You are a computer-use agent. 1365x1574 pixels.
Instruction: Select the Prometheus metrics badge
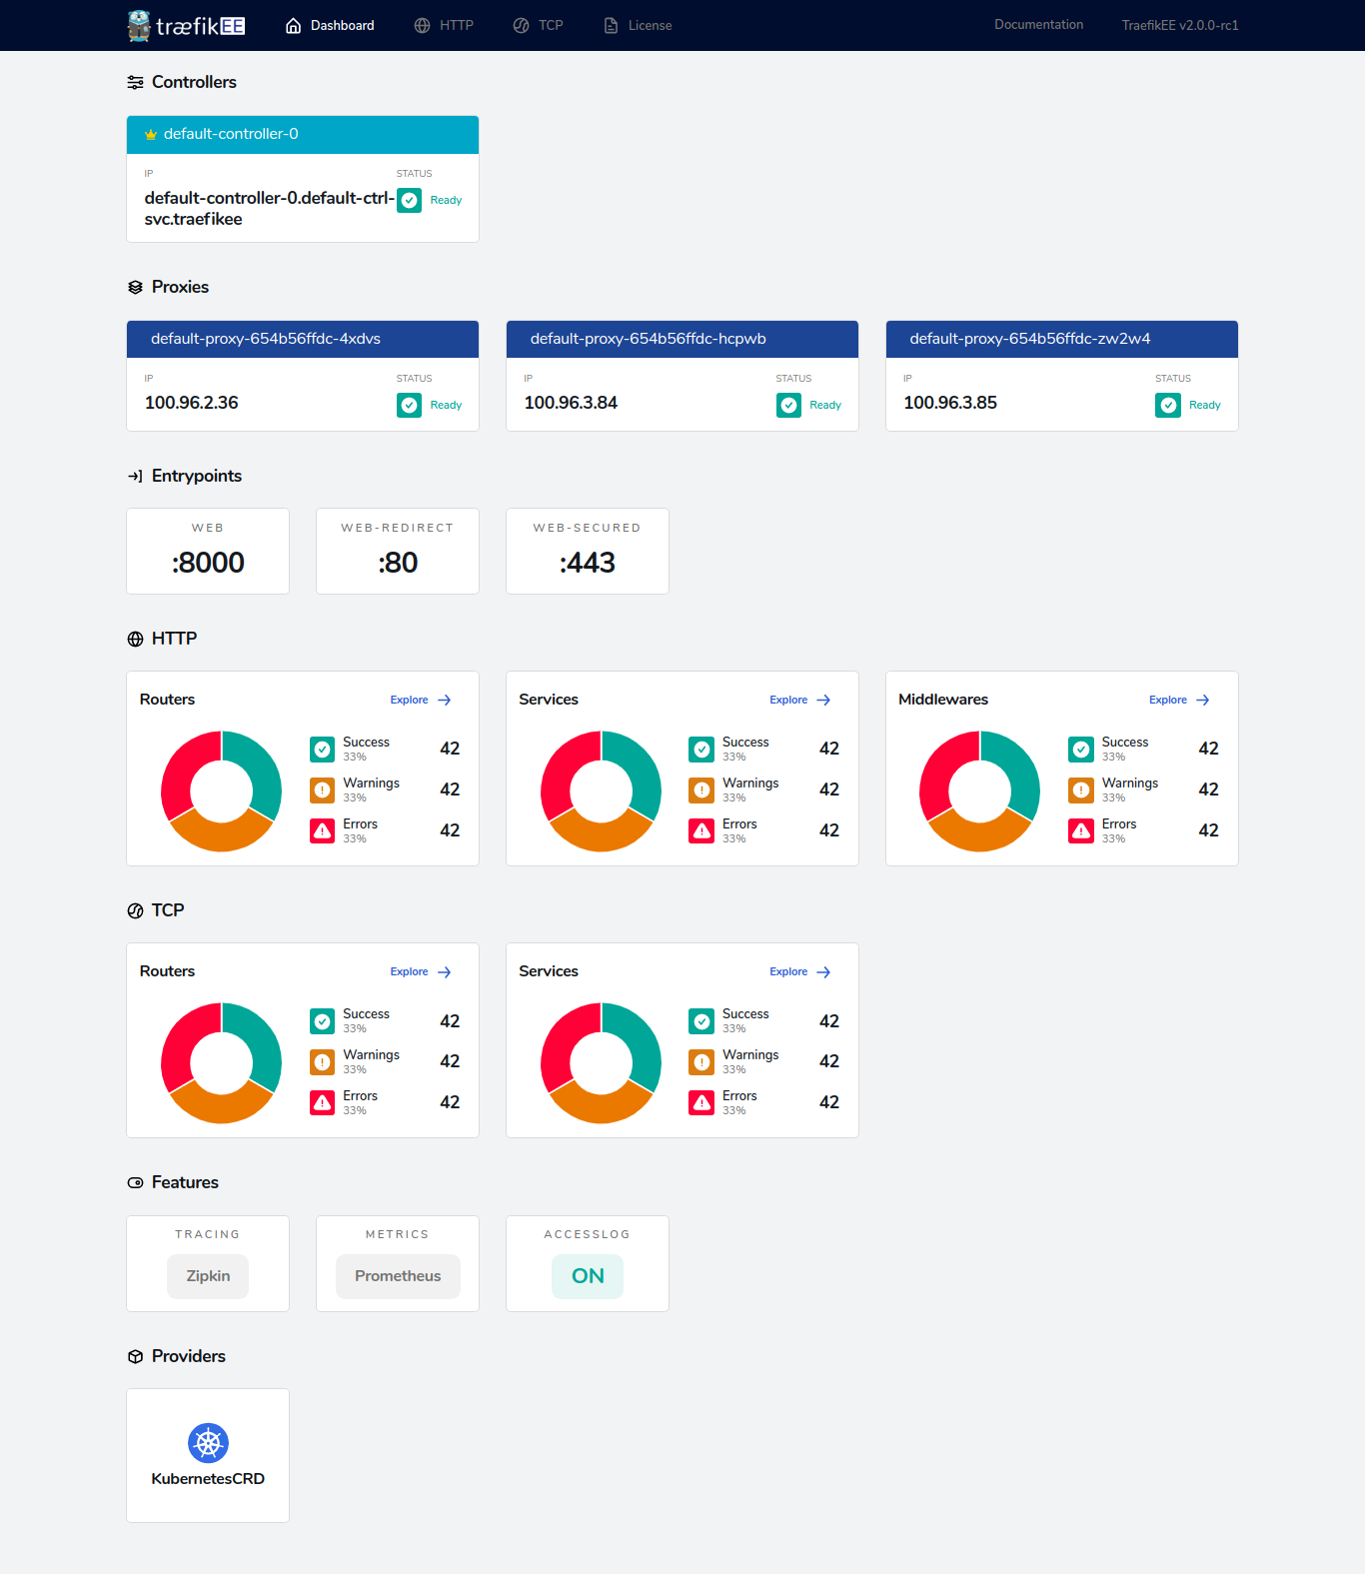coord(398,1276)
